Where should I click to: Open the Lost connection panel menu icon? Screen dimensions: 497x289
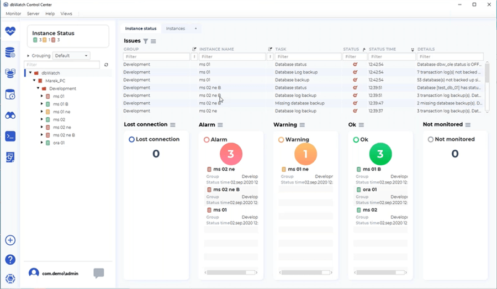point(173,125)
